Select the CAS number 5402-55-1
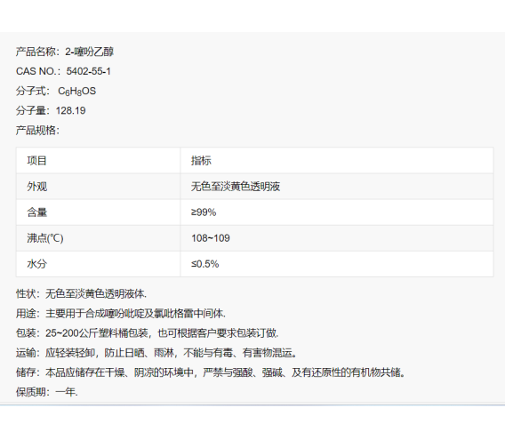This screenshot has height=440, width=505. coord(88,71)
